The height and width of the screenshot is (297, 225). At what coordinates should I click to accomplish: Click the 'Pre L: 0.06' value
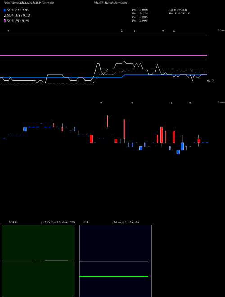[x=140, y=17]
